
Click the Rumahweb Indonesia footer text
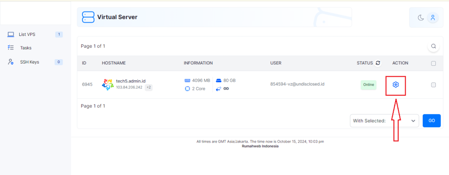click(260, 146)
